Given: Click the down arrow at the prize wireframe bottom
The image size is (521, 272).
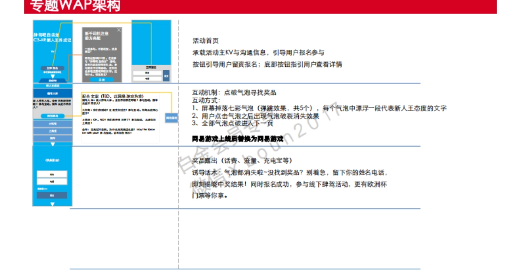Looking at the screenshot, I should click(52, 203).
